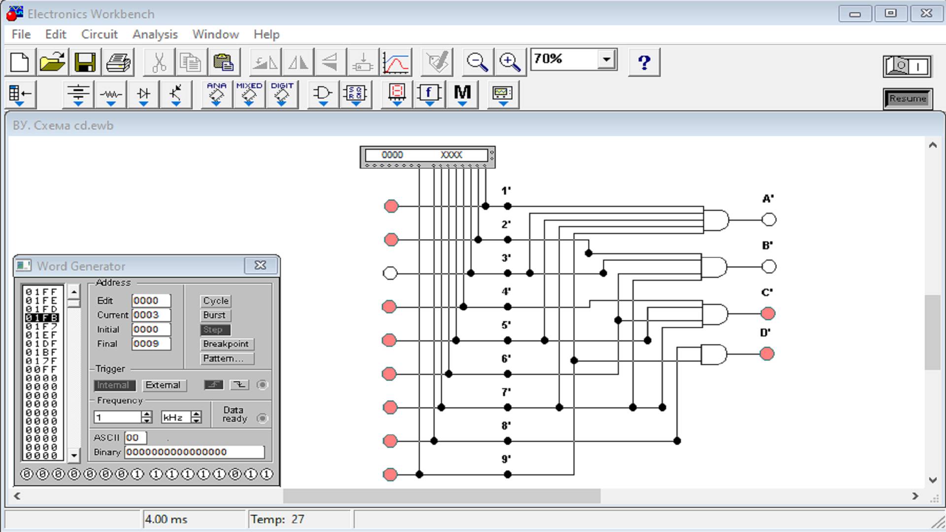Screen dimensions: 946x532
Task: Open the Sources parts bin
Action: coord(78,94)
